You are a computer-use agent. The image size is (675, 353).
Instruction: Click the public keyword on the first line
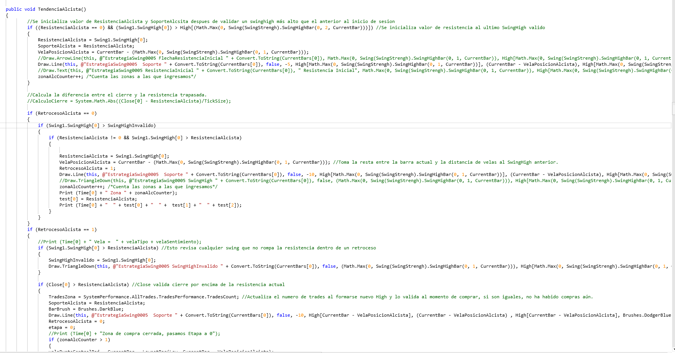click(x=13, y=9)
